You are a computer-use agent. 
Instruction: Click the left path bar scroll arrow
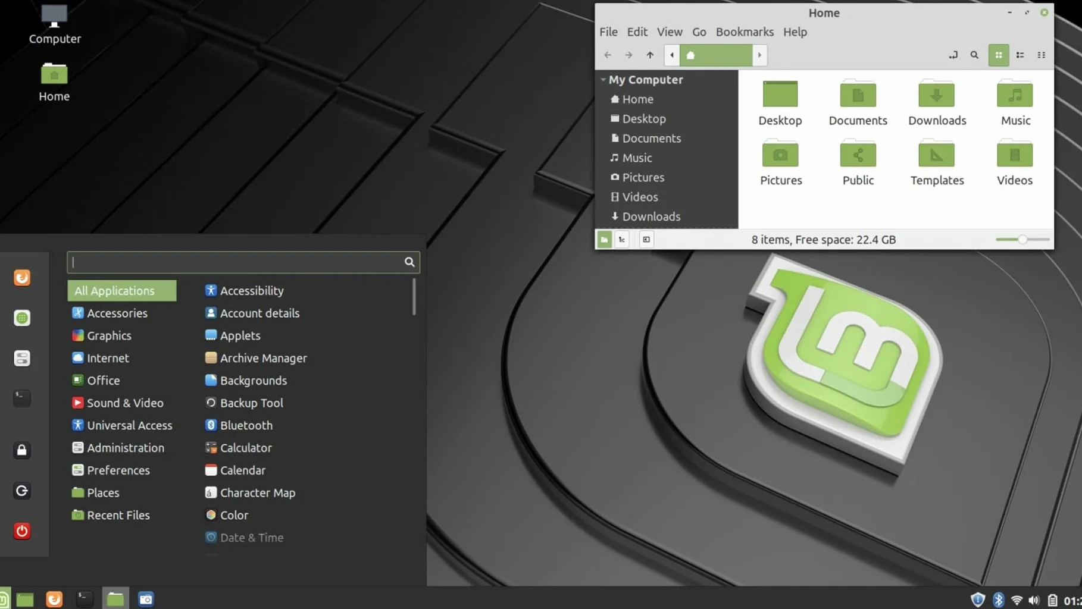672,55
